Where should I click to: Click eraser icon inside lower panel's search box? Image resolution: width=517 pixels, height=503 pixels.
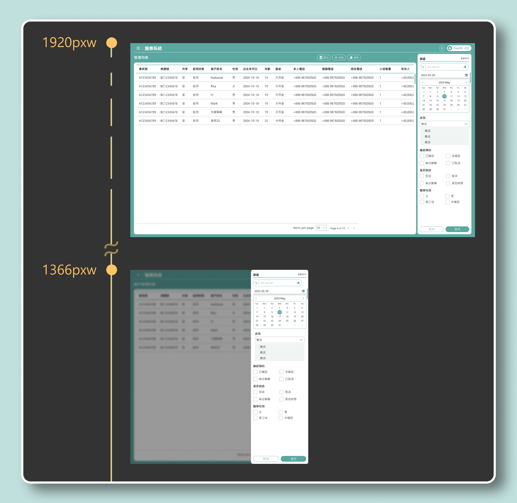pyautogui.click(x=298, y=283)
